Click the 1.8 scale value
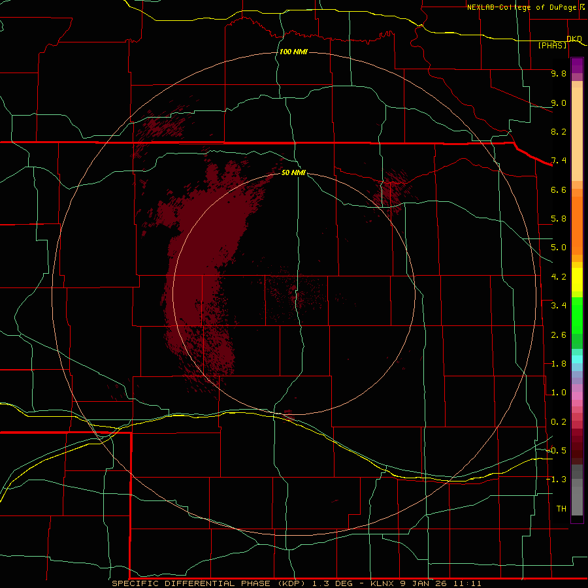The height and width of the screenshot is (588, 588). click(x=559, y=364)
